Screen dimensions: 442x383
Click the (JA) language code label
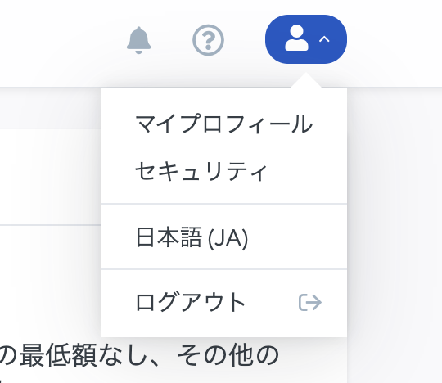(228, 238)
